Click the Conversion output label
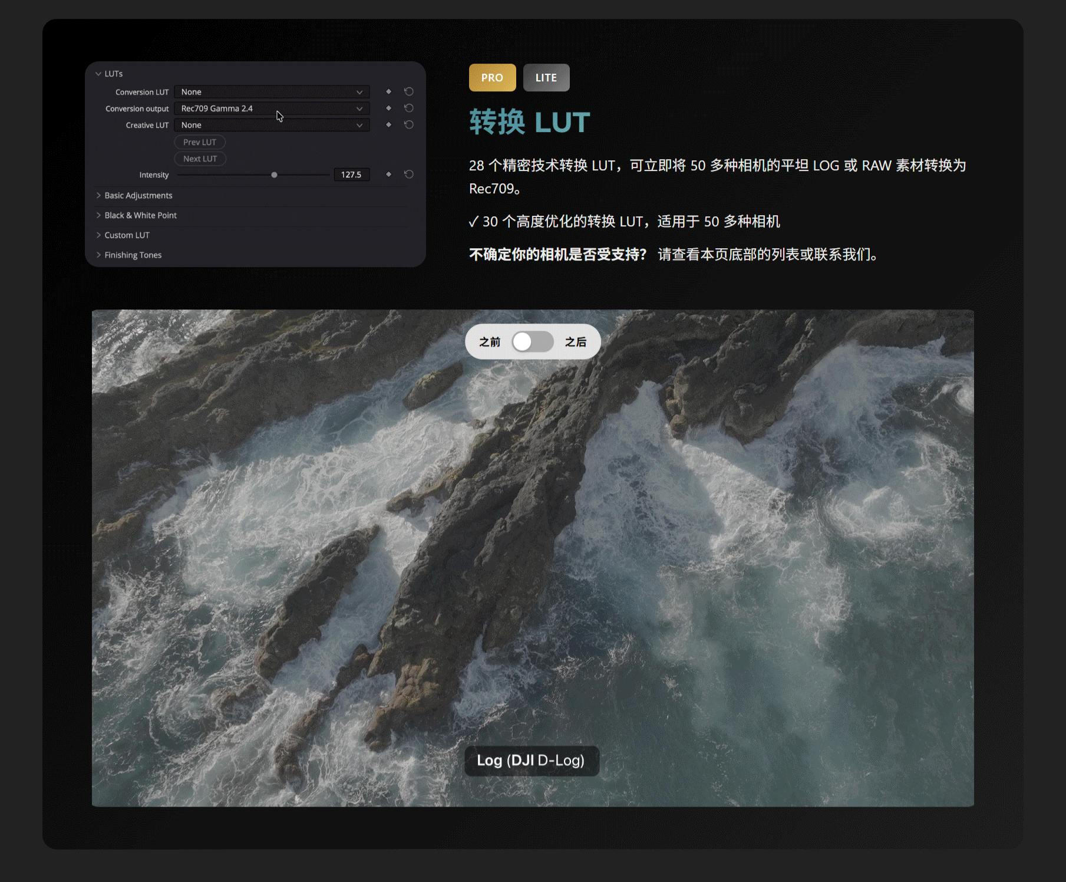1066x882 pixels. (x=137, y=108)
